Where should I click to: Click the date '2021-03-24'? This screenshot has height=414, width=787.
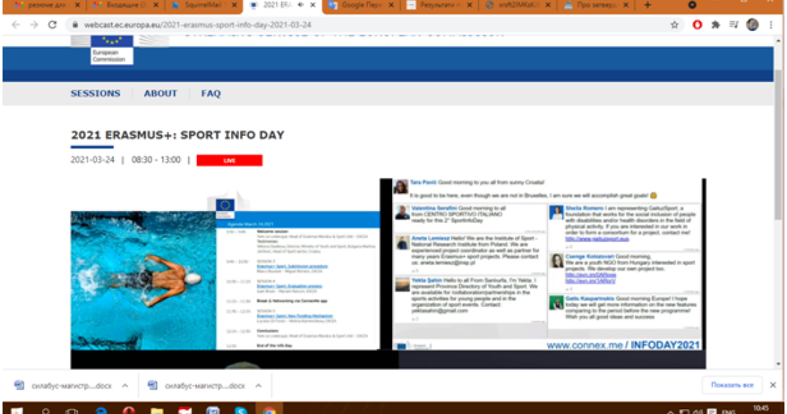click(93, 160)
